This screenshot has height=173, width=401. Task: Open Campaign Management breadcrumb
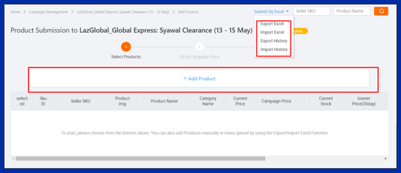tap(48, 12)
